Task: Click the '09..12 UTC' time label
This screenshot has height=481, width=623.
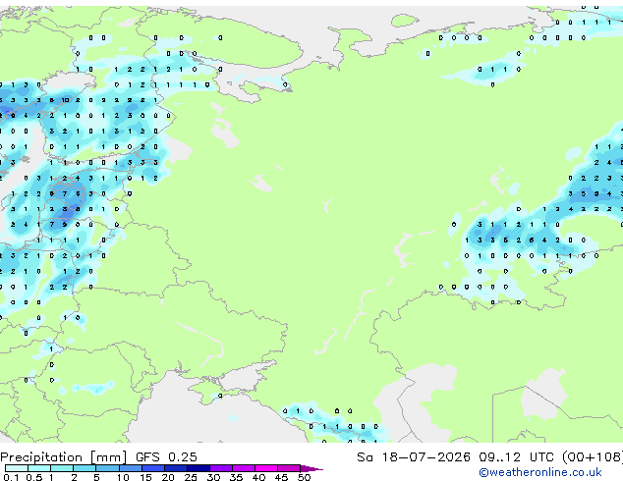Action: pyautogui.click(x=516, y=457)
